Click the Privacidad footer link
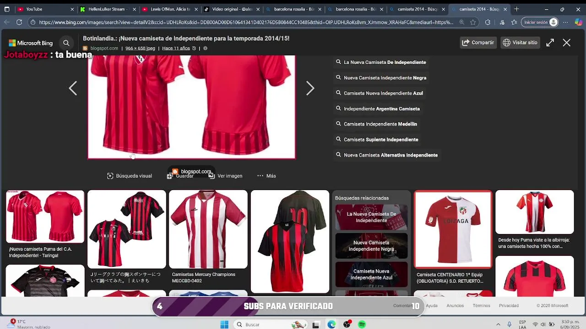Viewport: 586px width, 329px height. coord(509,306)
